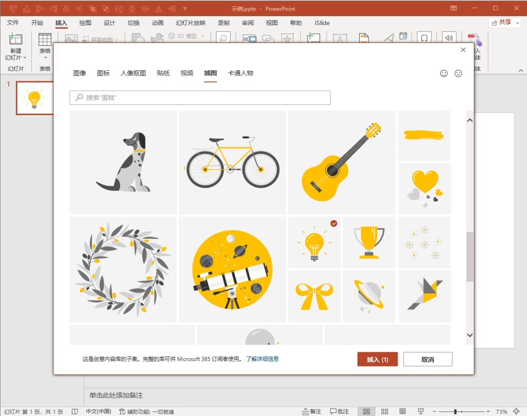
Task: Start slideshow from status bar icon
Action: point(421,411)
